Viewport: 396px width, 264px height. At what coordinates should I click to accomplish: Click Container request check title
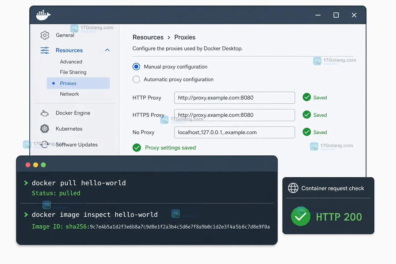(333, 188)
